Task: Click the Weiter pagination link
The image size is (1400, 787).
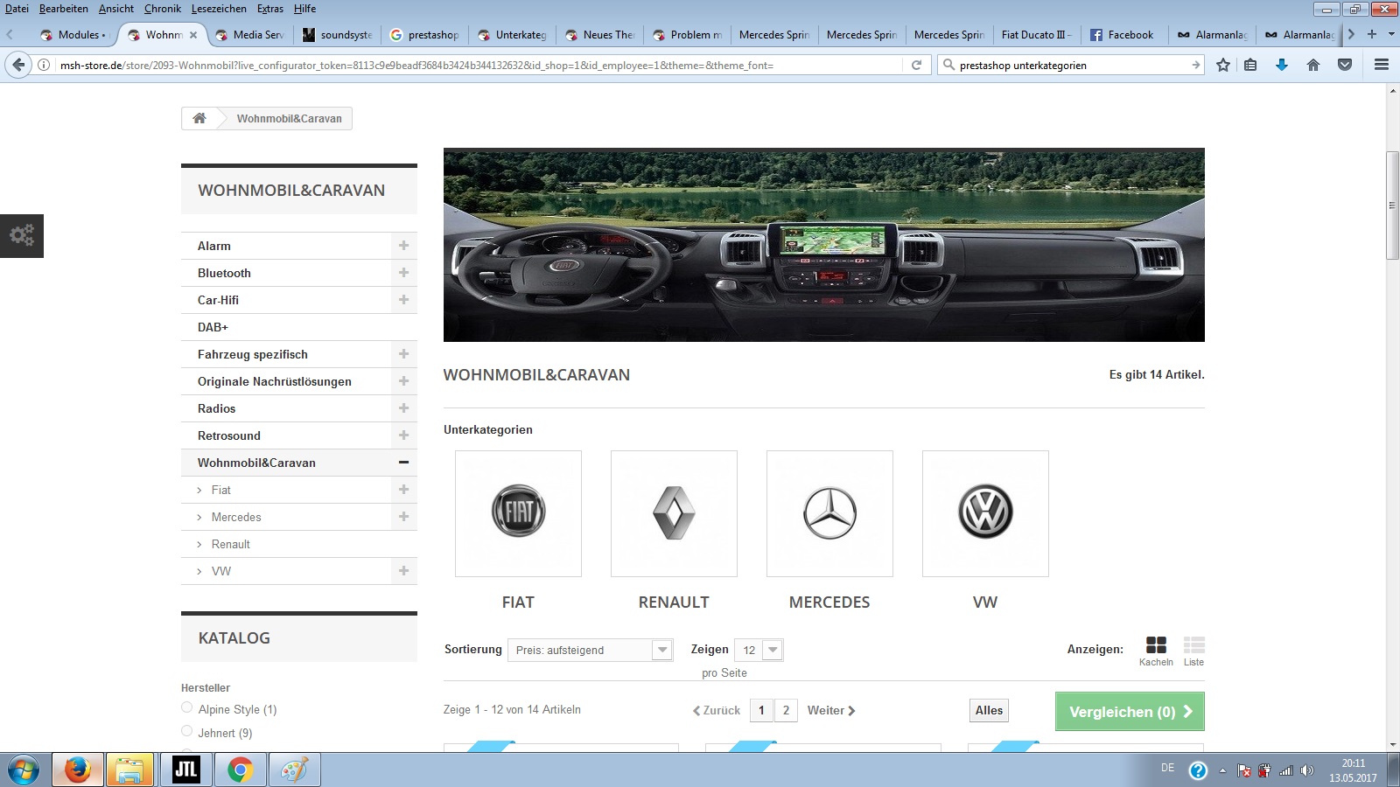Action: point(831,710)
